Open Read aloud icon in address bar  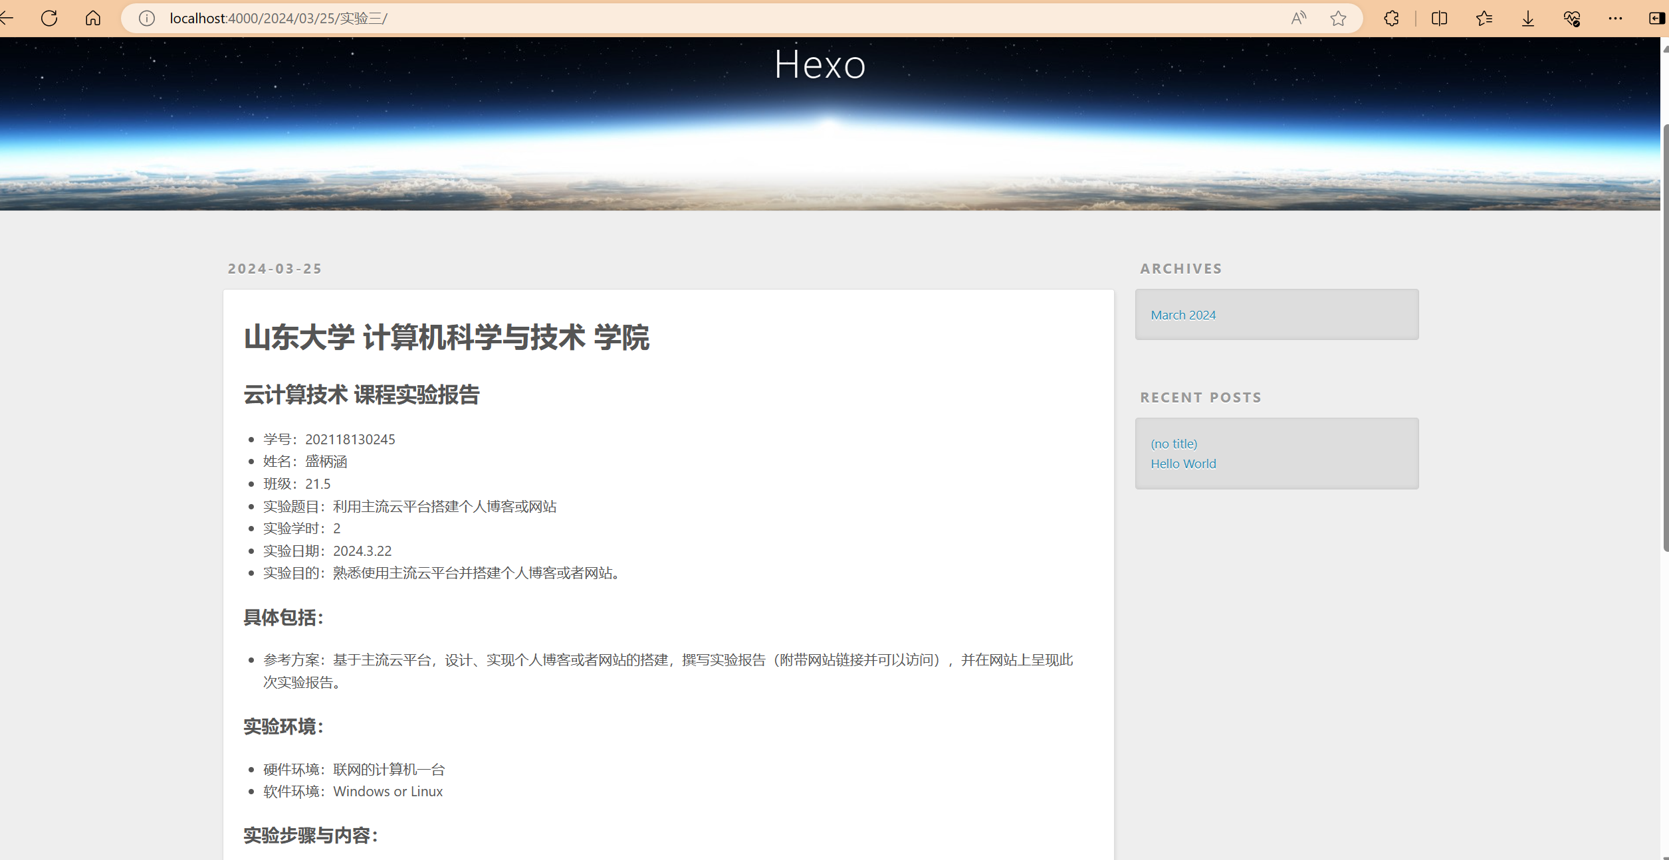point(1298,18)
